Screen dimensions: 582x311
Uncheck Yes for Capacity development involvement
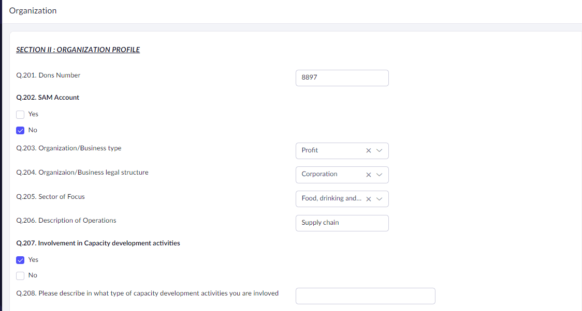click(20, 260)
